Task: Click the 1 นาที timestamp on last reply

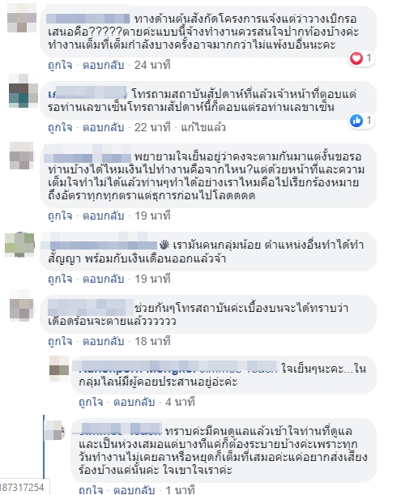Action: point(181,490)
